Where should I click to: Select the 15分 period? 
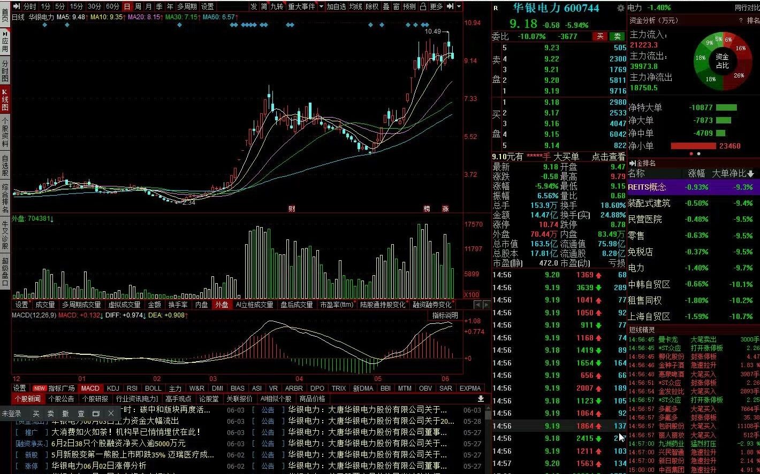coord(77,6)
